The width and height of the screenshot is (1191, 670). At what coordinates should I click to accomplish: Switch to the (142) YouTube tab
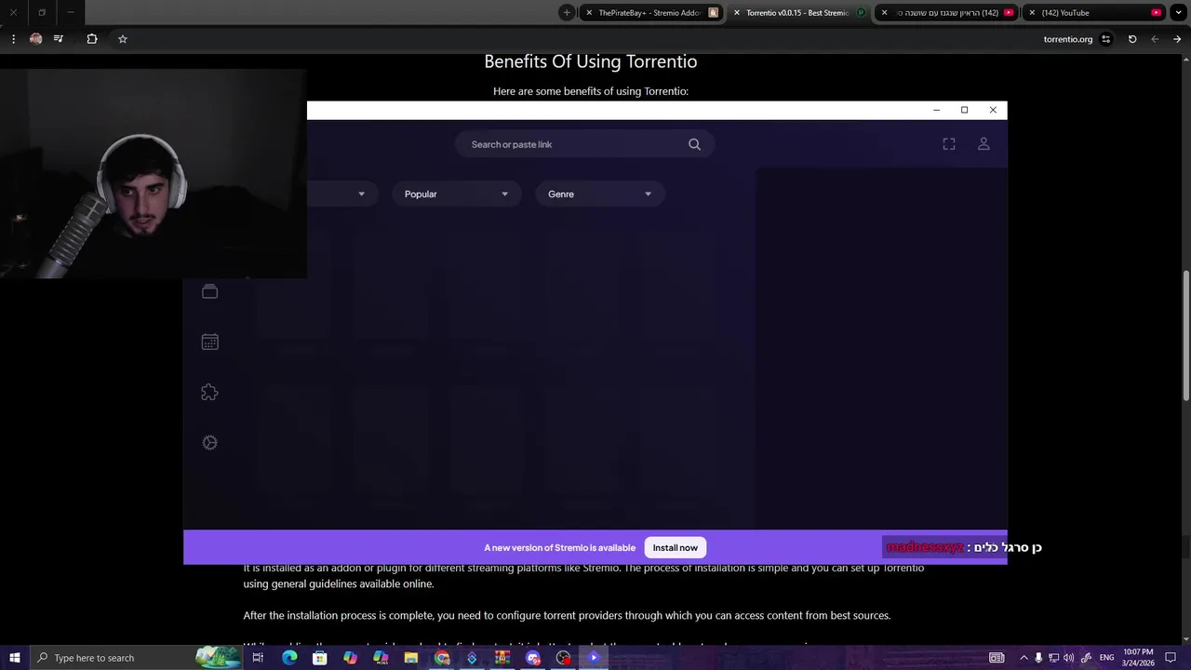coord(1094,13)
